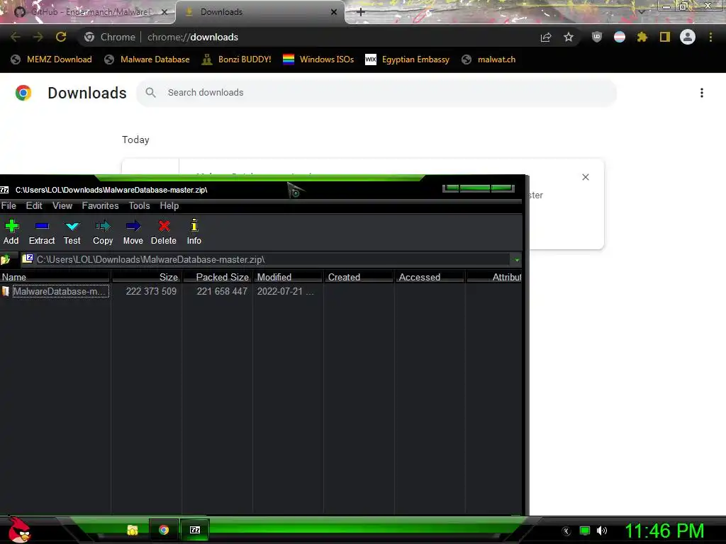726x544 pixels.
Task: Click the Chrome address bar
Action: pos(329,37)
